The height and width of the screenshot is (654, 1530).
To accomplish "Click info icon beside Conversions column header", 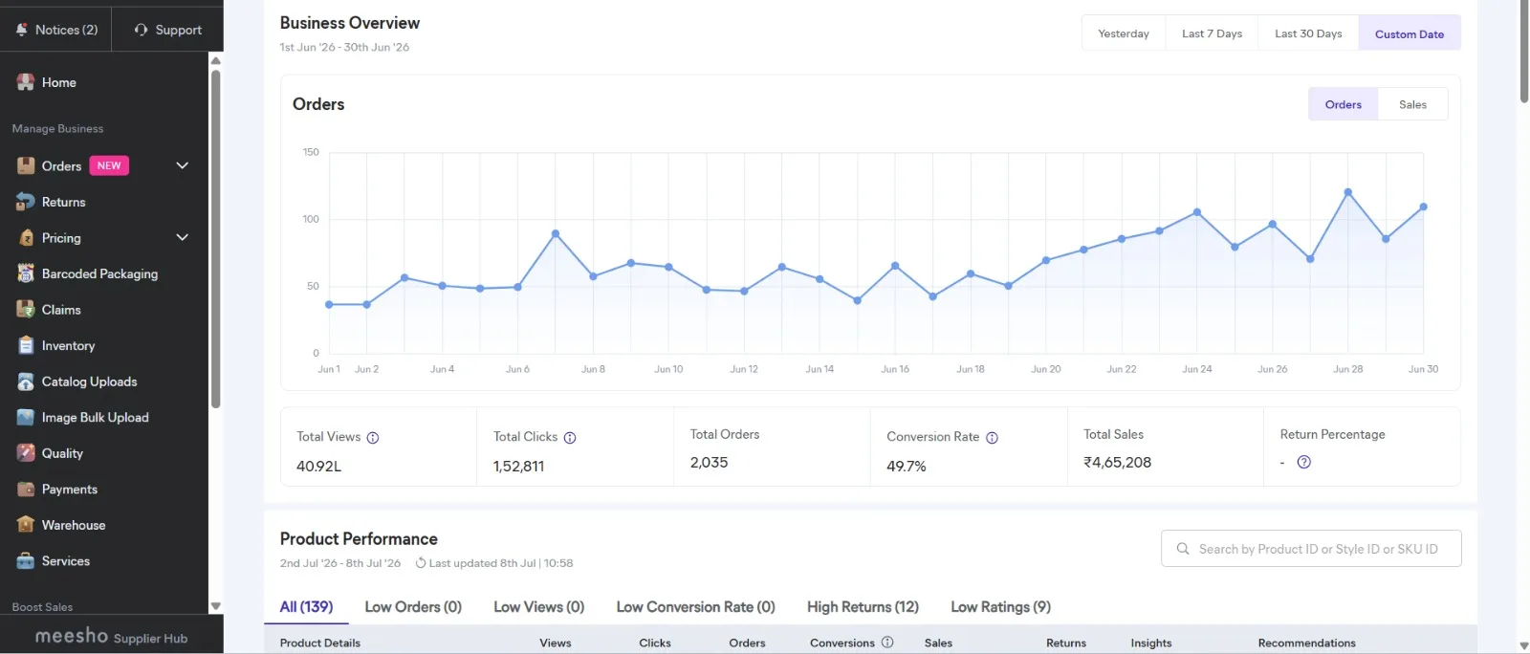I will tap(887, 643).
